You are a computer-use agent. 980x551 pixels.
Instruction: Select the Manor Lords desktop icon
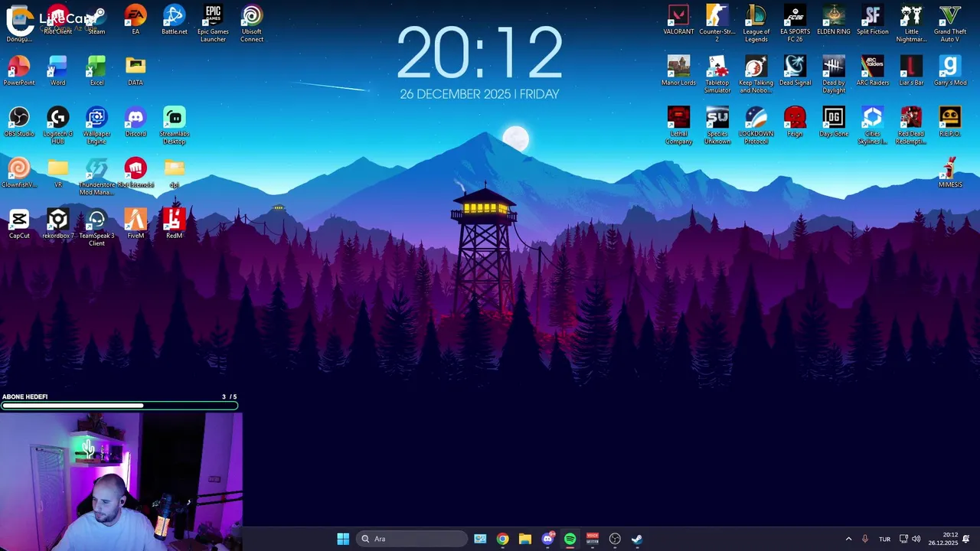[678, 70]
